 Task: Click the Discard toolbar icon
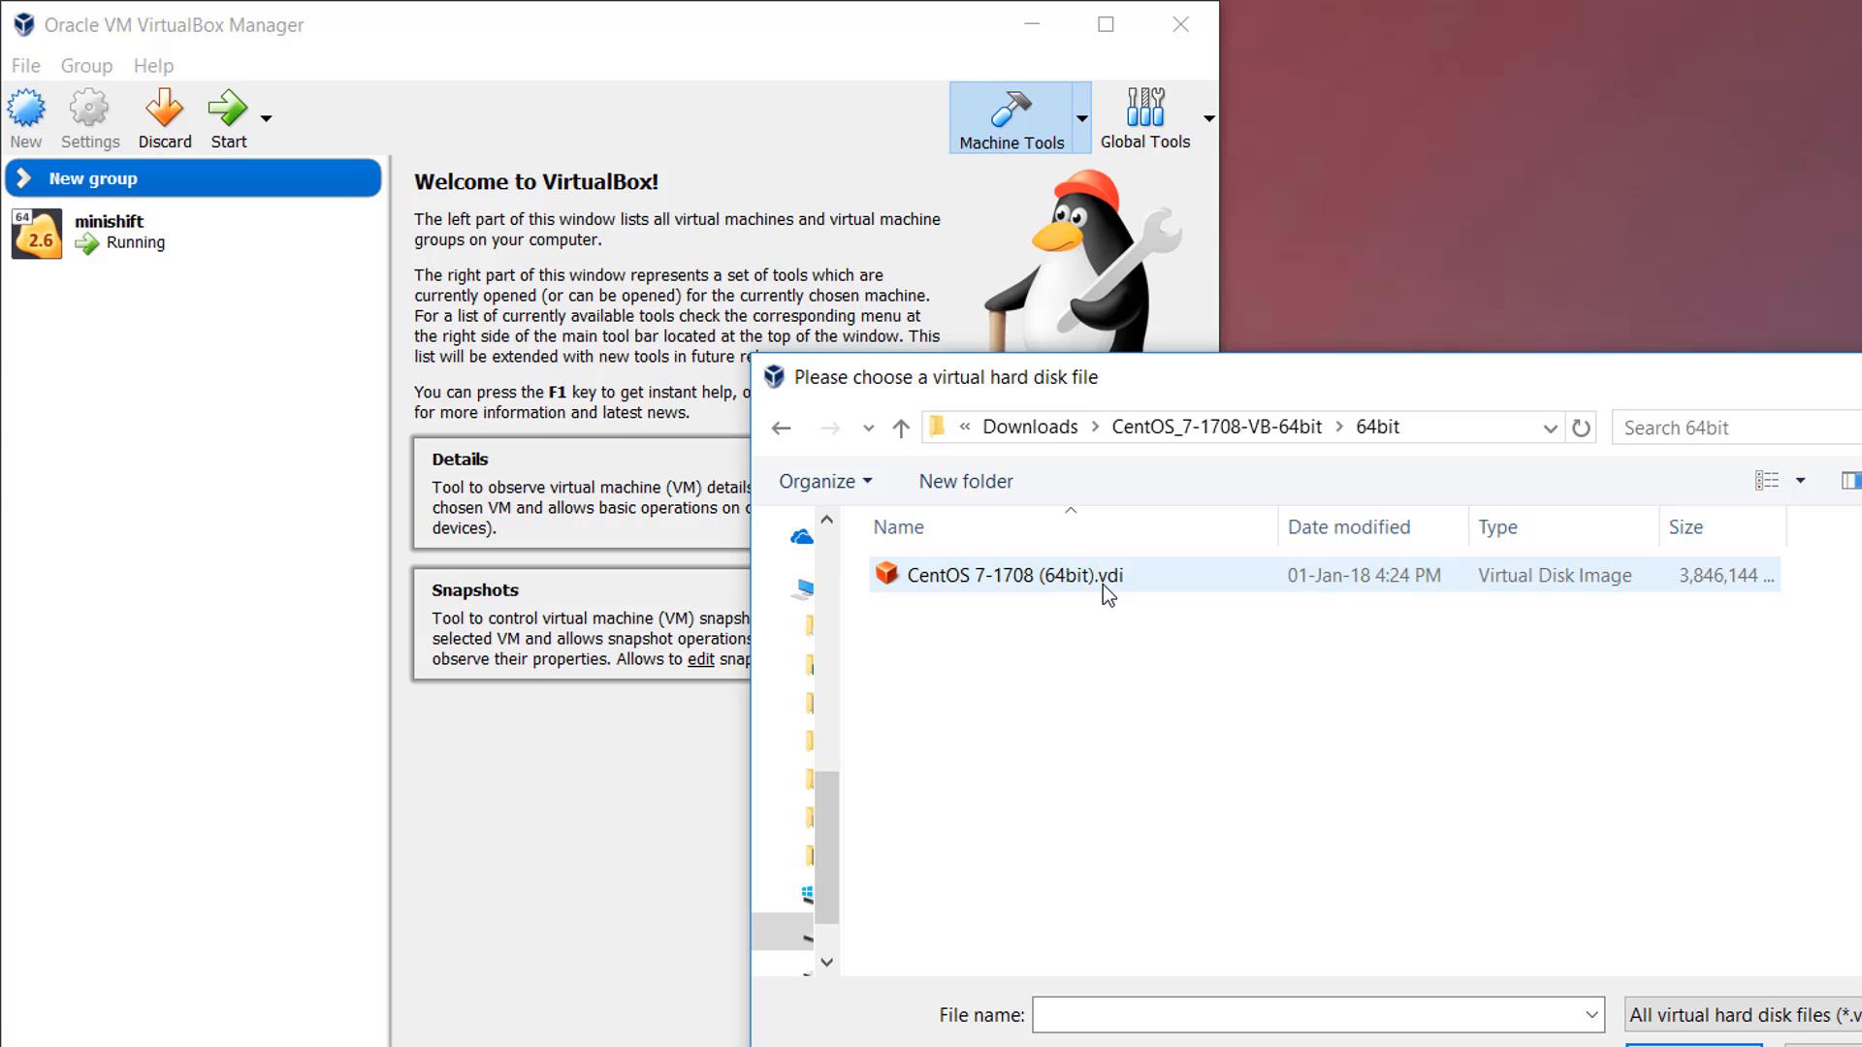click(165, 109)
